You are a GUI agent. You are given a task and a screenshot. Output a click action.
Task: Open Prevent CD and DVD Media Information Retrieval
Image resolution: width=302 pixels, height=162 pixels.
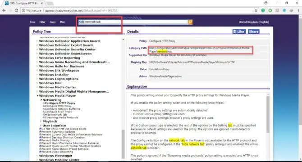pyautogui.click(x=72, y=135)
